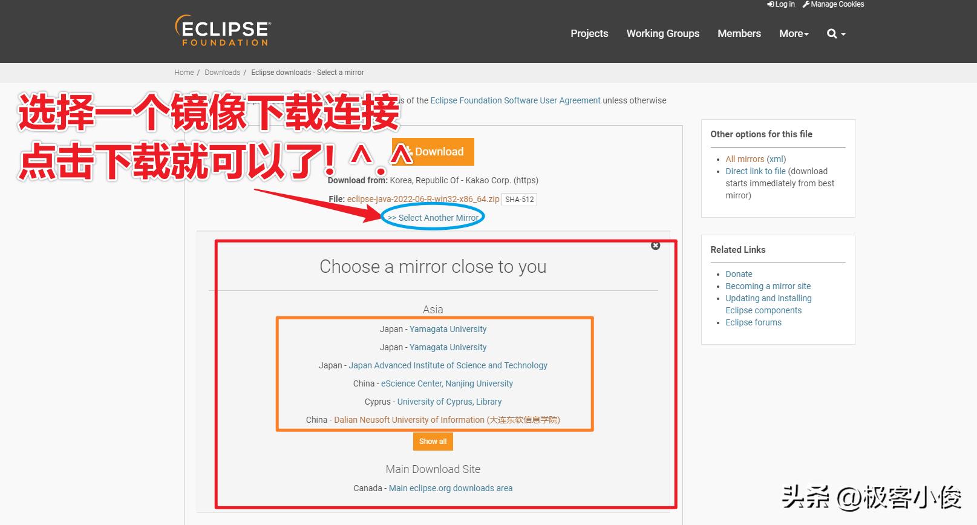Choose Dalian Neusoft University mirror
The image size is (977, 525).
click(447, 420)
